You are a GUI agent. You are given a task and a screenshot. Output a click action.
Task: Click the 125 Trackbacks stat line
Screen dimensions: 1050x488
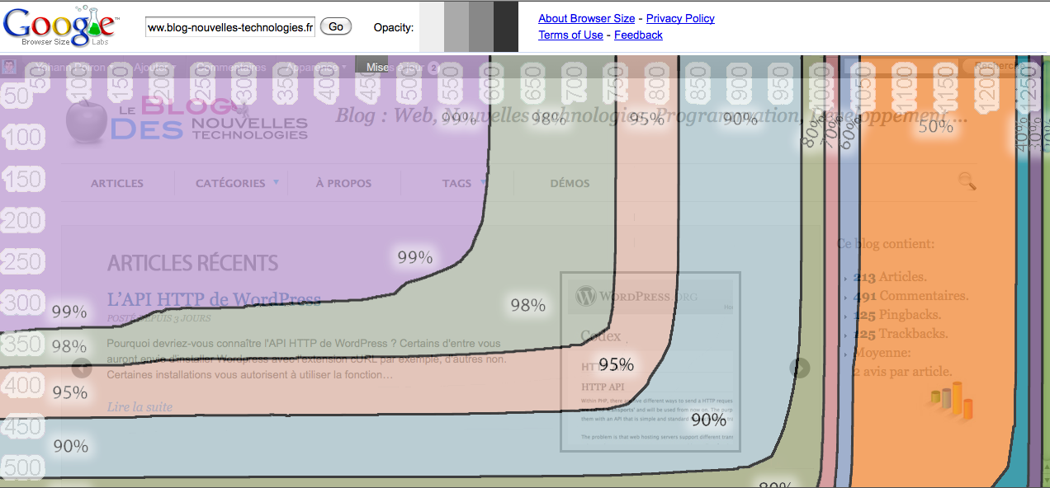[x=900, y=334]
